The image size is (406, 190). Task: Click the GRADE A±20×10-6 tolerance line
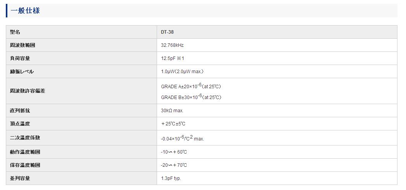(x=191, y=86)
